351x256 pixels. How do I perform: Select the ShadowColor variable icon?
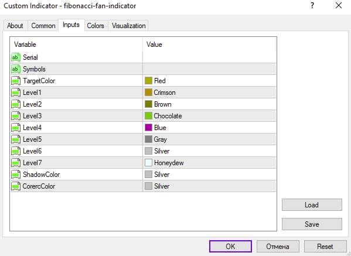[x=16, y=175]
